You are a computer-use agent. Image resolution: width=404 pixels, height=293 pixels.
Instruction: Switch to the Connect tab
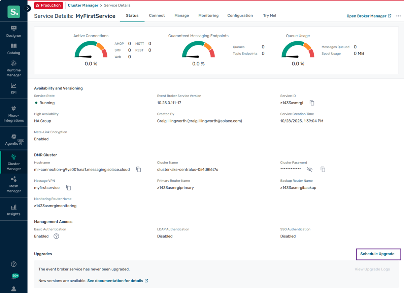pos(157,15)
